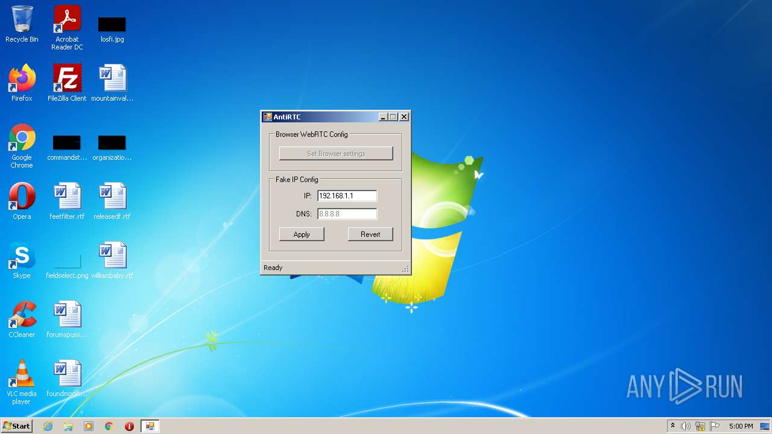Select feetfilter.rtf document icon
772x434 pixels.
click(x=67, y=201)
